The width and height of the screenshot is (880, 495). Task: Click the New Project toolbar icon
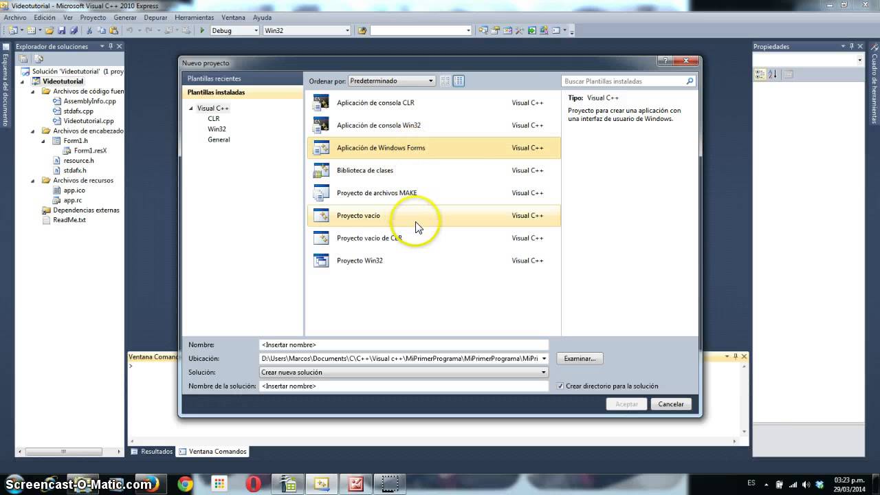pos(13,30)
